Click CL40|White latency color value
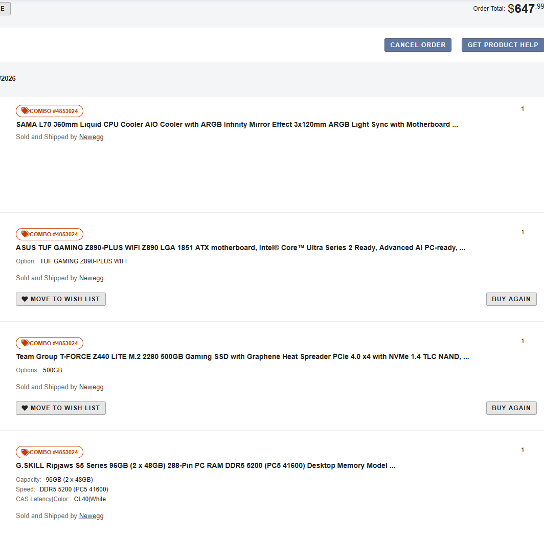 (x=90, y=499)
